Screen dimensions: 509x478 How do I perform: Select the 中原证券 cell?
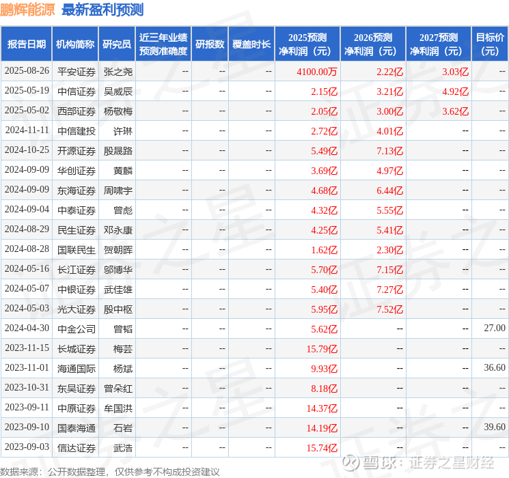point(77,408)
